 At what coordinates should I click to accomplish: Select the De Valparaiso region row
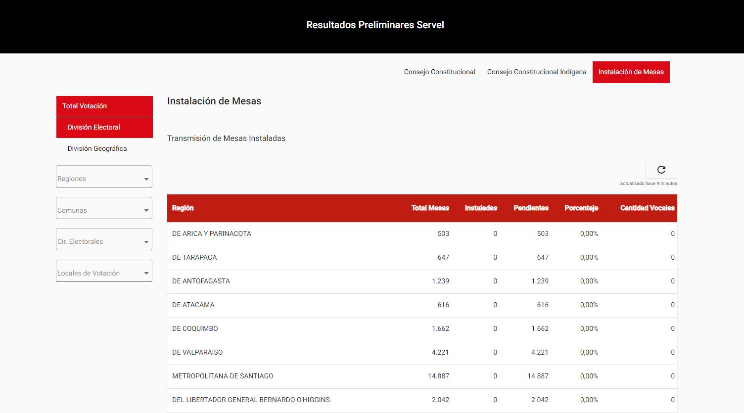197,353
